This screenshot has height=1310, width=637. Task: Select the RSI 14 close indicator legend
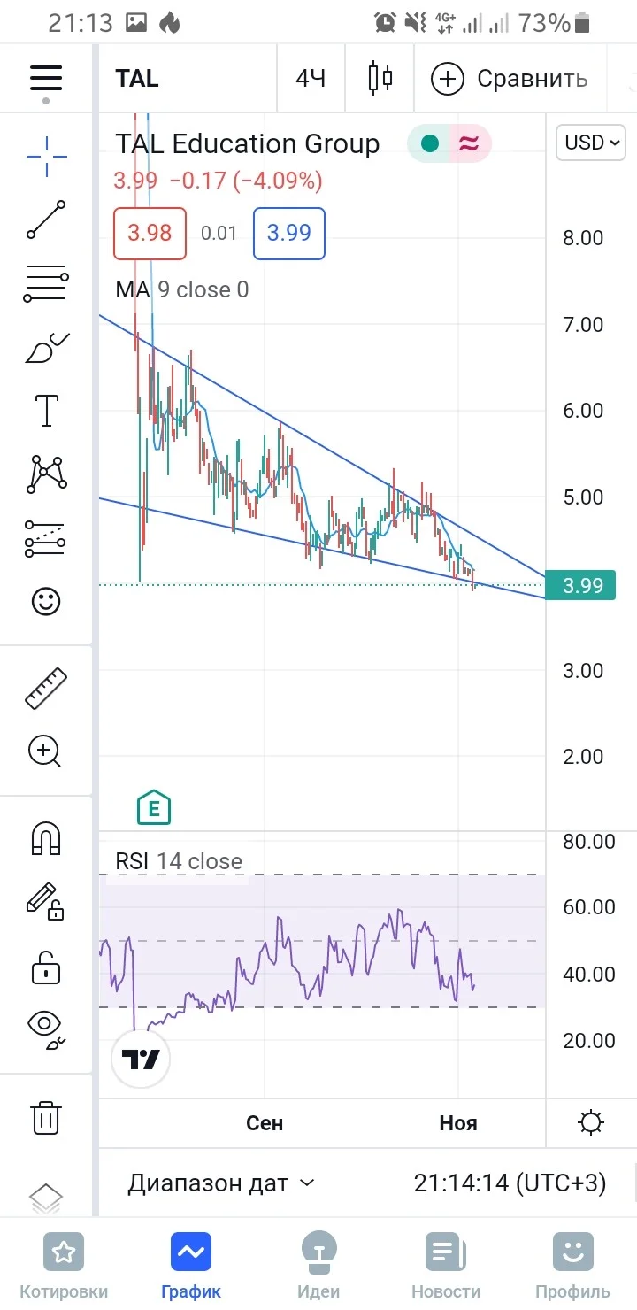coord(179,861)
